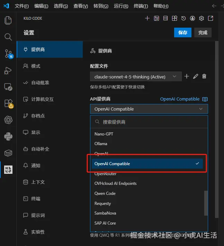Start a new task with plus icon
The height and width of the screenshot is (246, 224).
(147, 18)
